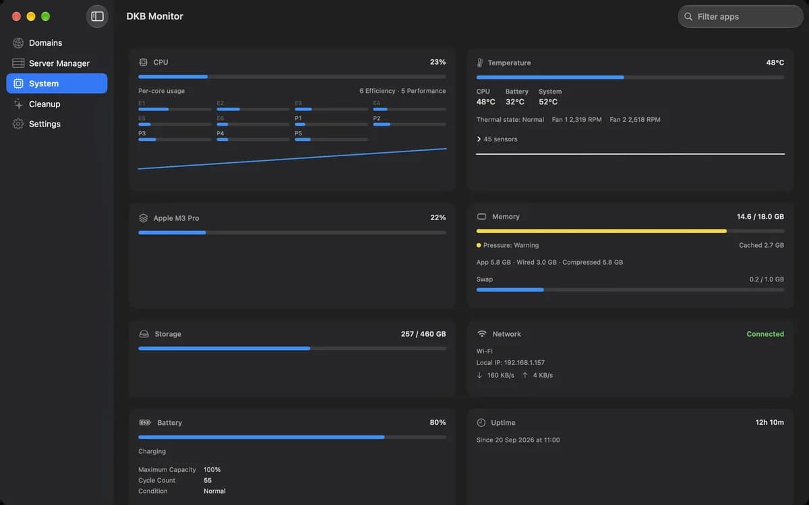The height and width of the screenshot is (505, 809).
Task: Click the Temperature thermometer icon
Action: point(480,63)
